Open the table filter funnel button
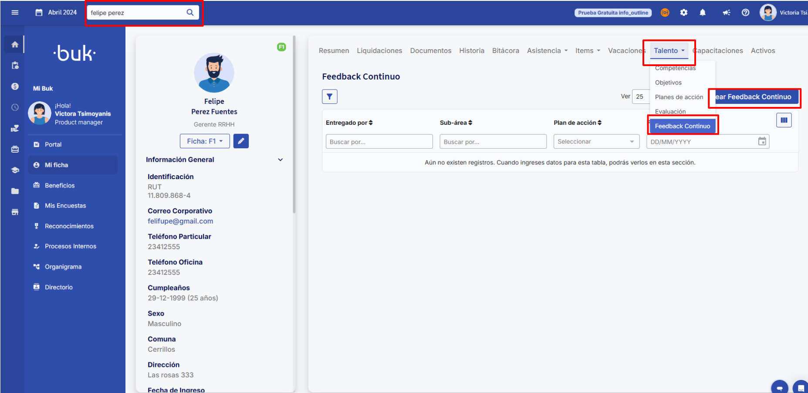808x393 pixels. coord(330,97)
